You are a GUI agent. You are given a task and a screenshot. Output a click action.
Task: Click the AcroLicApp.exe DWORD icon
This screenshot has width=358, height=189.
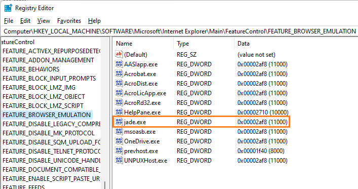tap(119, 93)
